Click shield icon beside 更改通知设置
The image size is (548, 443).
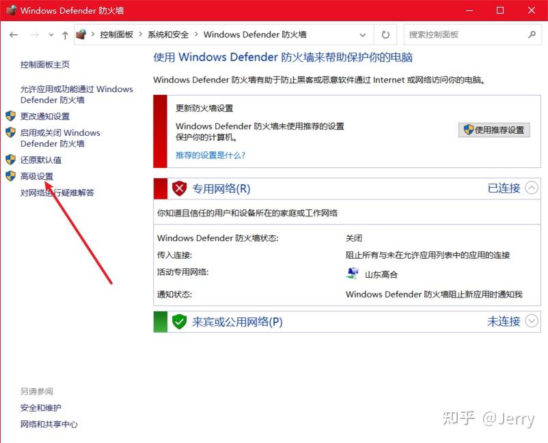pyautogui.click(x=10, y=116)
